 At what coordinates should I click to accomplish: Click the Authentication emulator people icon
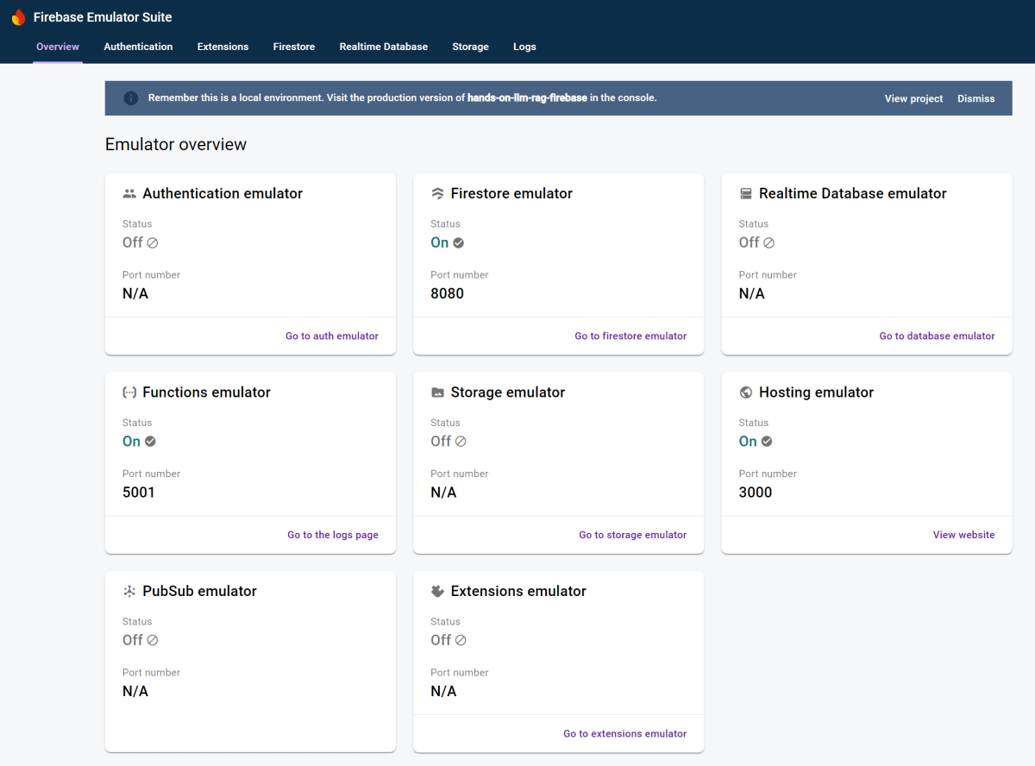pyautogui.click(x=129, y=194)
